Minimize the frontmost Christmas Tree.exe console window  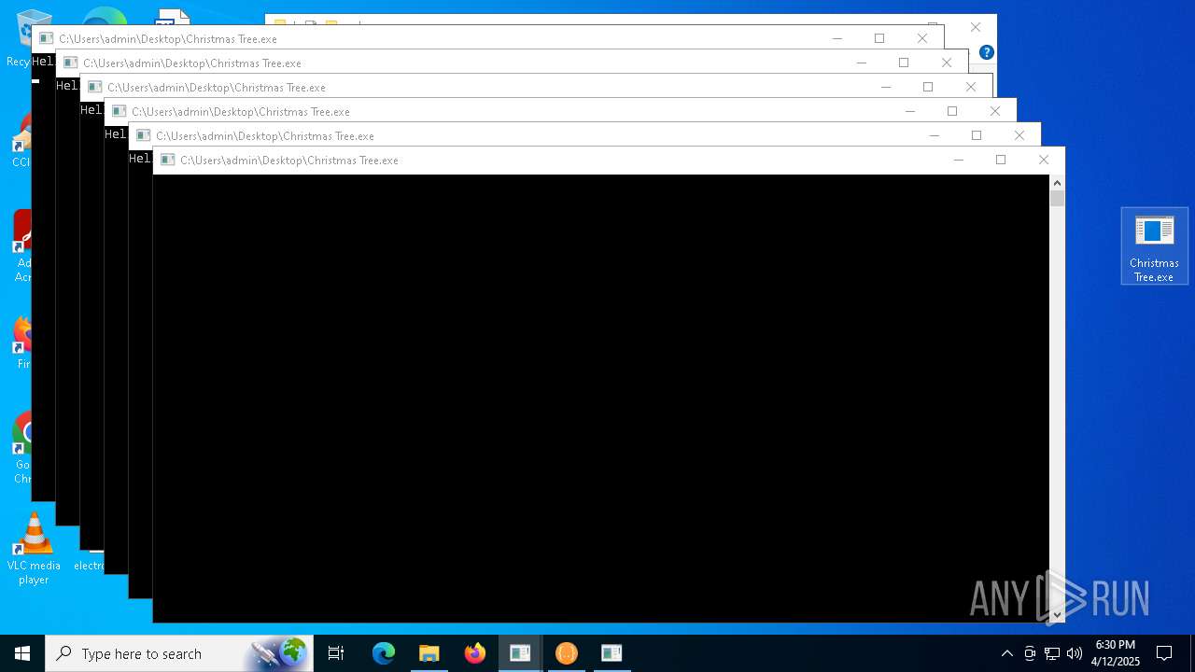(x=958, y=160)
